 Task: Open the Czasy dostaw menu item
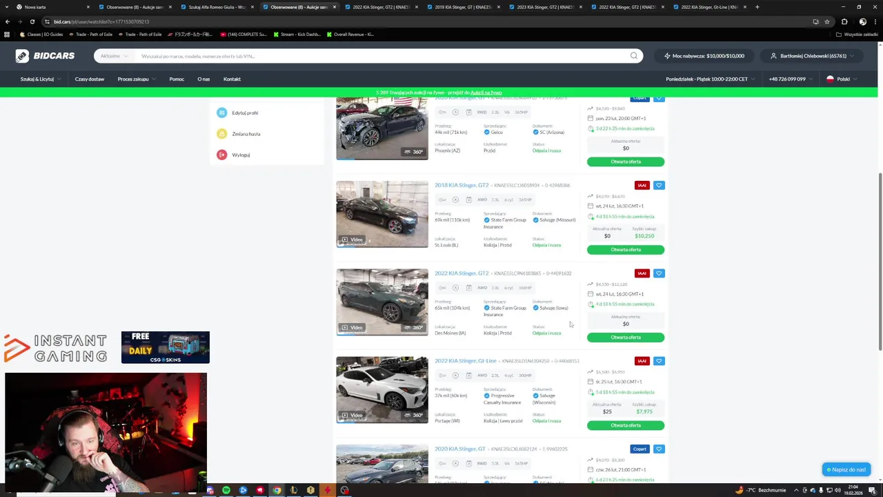pos(90,79)
